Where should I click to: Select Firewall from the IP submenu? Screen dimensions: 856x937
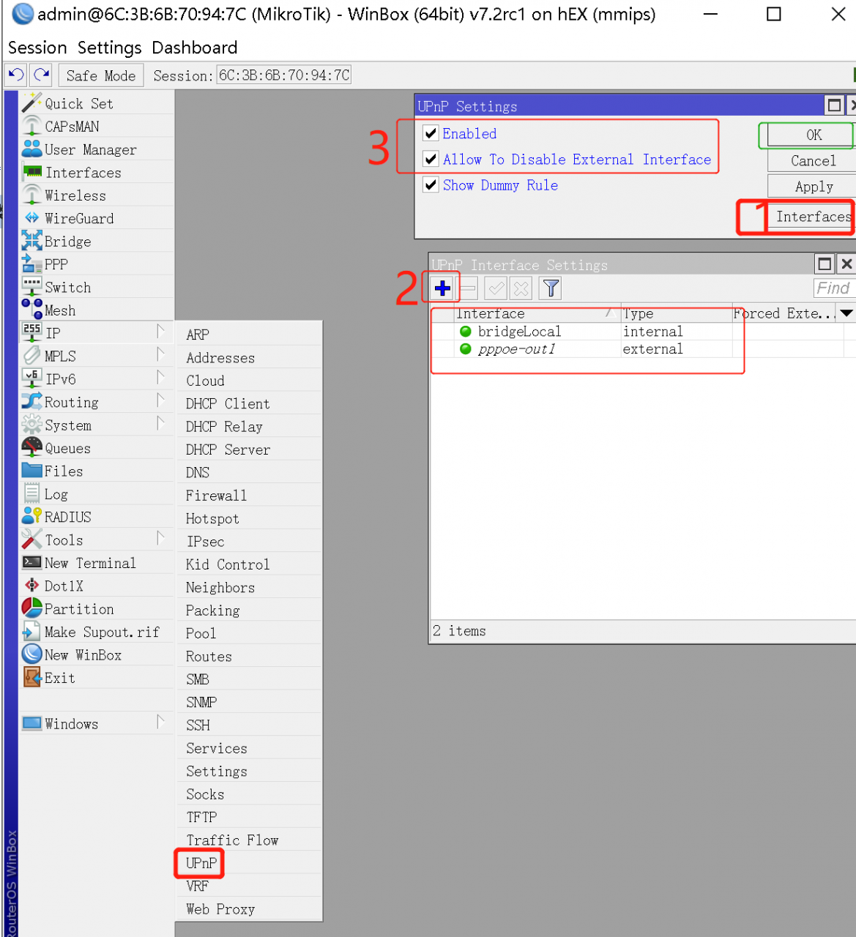tap(216, 496)
